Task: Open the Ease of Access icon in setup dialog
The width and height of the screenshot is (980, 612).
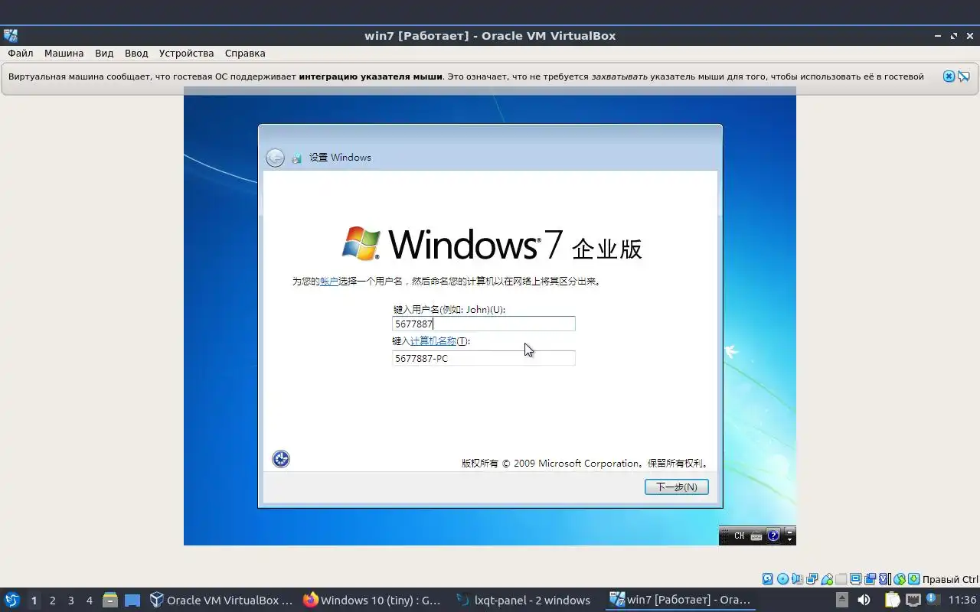Action: (x=281, y=459)
